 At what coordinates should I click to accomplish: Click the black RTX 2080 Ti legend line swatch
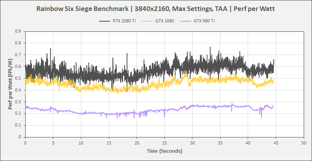coord(104,21)
